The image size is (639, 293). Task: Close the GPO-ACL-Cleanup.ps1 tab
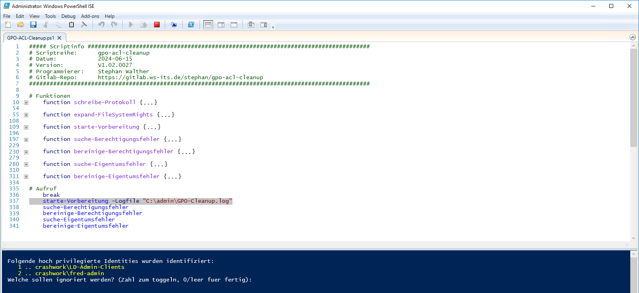59,38
